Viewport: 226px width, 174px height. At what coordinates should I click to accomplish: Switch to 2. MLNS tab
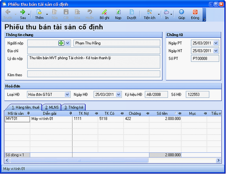click(x=52, y=107)
